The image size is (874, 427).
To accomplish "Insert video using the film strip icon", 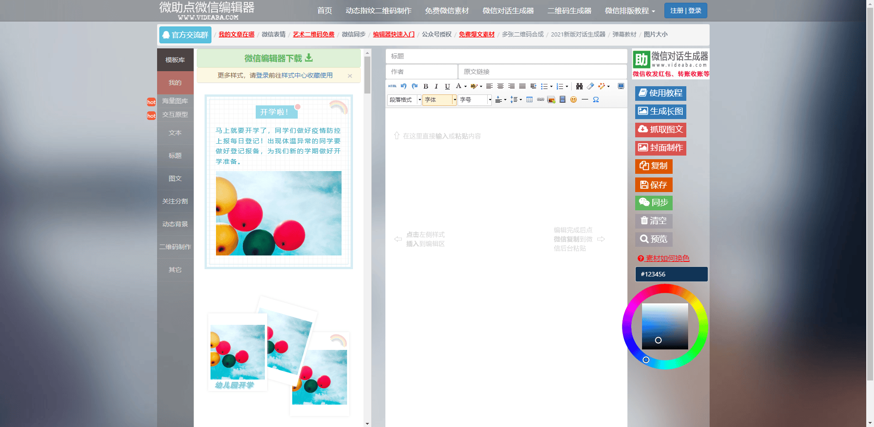I will [x=563, y=99].
